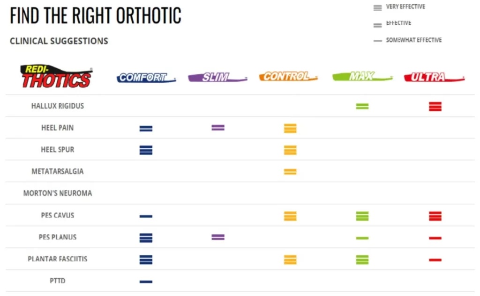This screenshot has width=480, height=296.
Task: Click the Very Effective legend icon
Action: pyautogui.click(x=377, y=8)
